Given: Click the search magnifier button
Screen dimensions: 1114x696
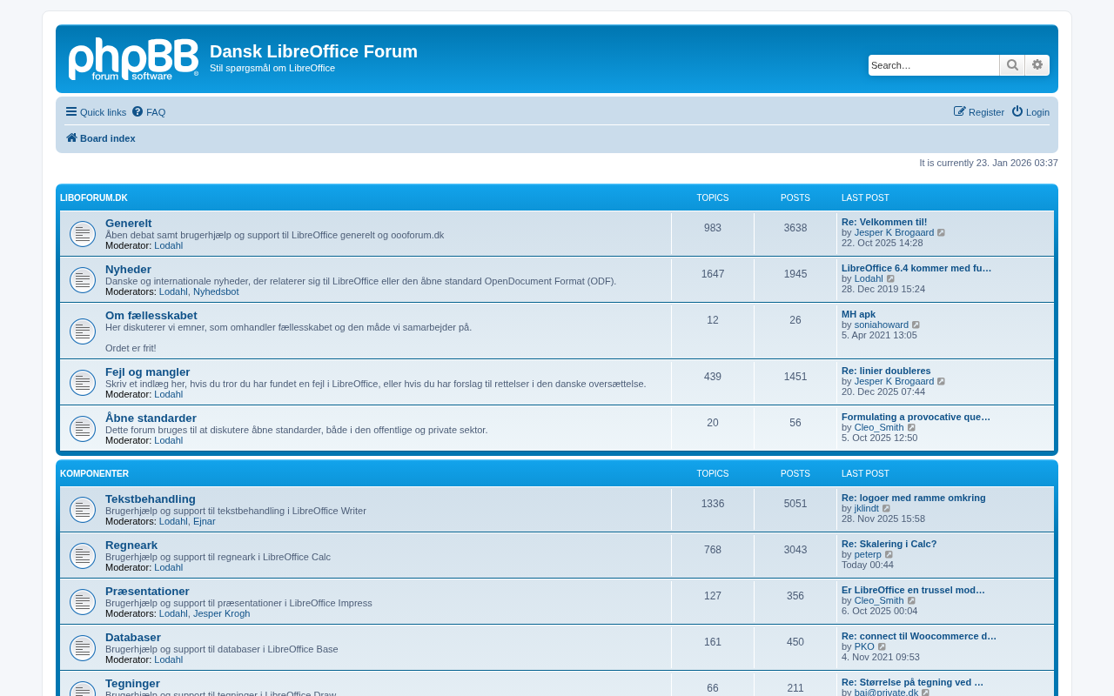Looking at the screenshot, I should click(x=1012, y=65).
